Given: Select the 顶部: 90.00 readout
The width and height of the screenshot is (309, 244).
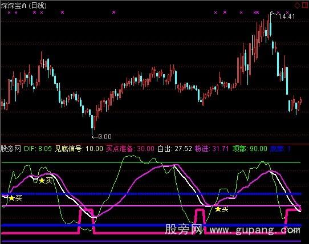Looking at the screenshot, I should pyautogui.click(x=250, y=148).
